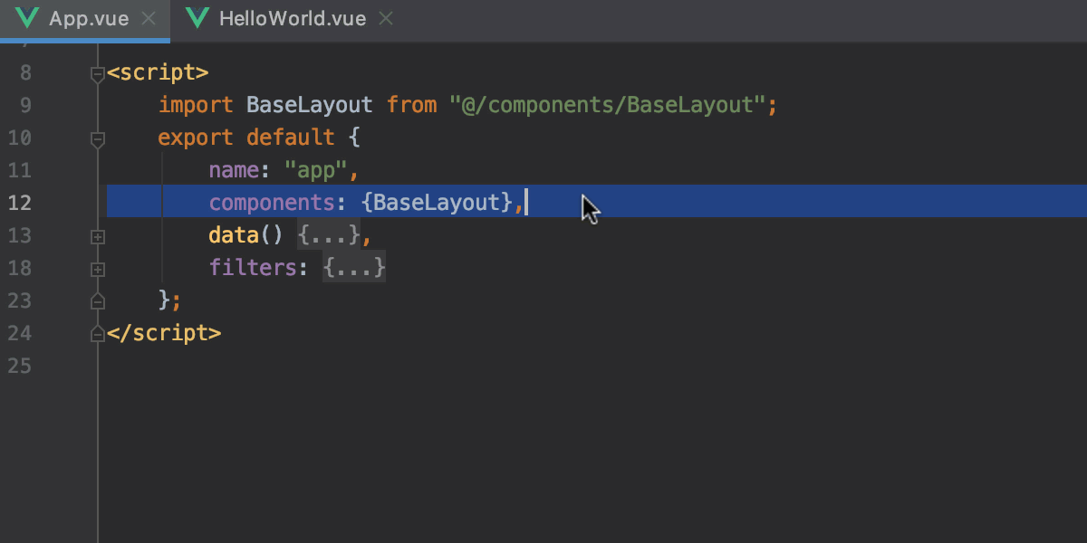Close the HelloWorld.vue tab
The width and height of the screenshot is (1087, 543).
click(386, 17)
